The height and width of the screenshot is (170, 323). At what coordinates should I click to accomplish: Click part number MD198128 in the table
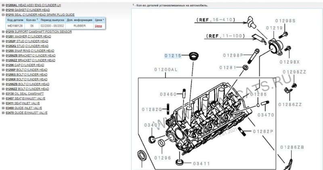coord(15,26)
